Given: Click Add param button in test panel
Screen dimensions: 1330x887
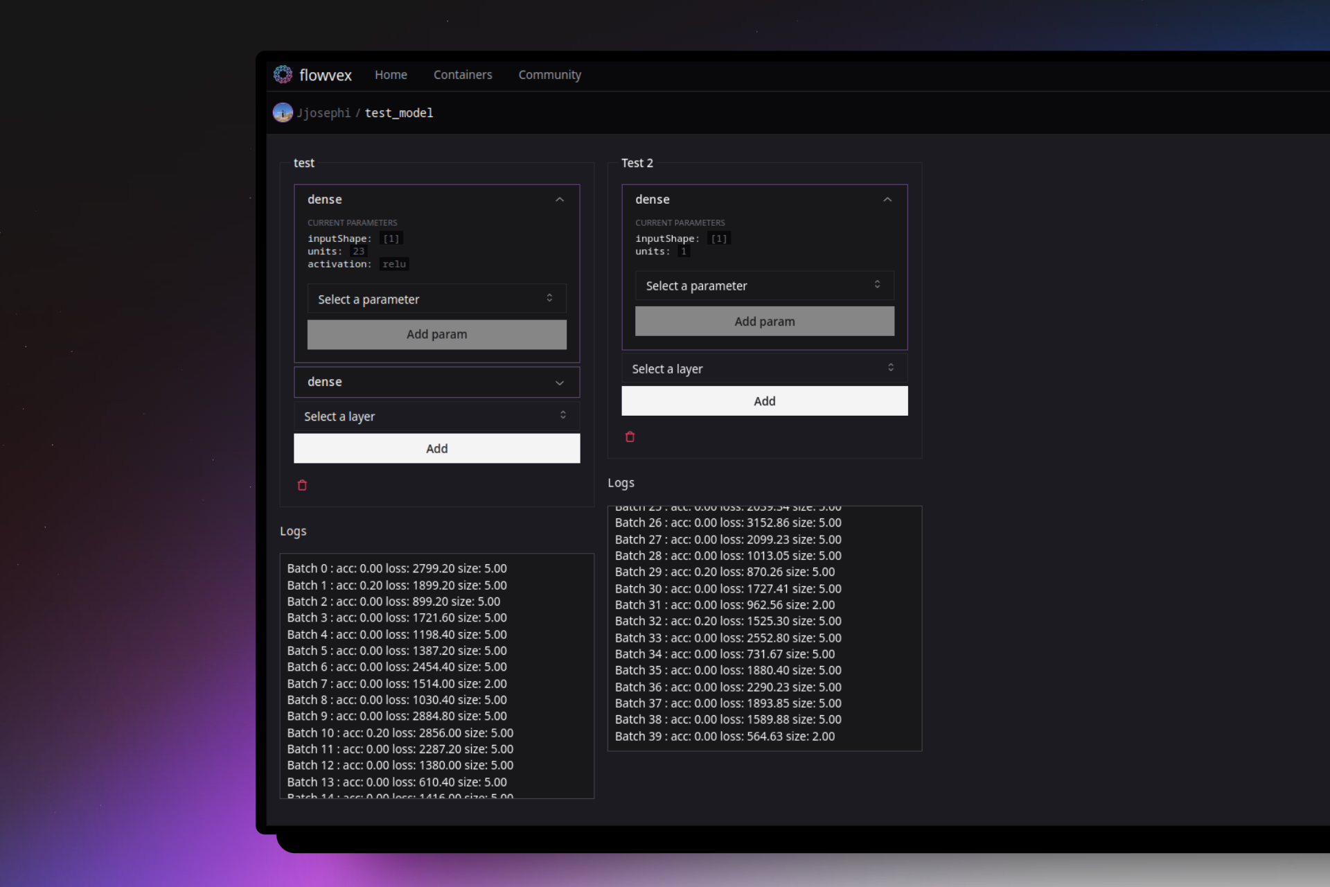Looking at the screenshot, I should (436, 334).
